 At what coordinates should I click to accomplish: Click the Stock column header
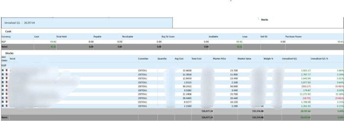coord(12,58)
